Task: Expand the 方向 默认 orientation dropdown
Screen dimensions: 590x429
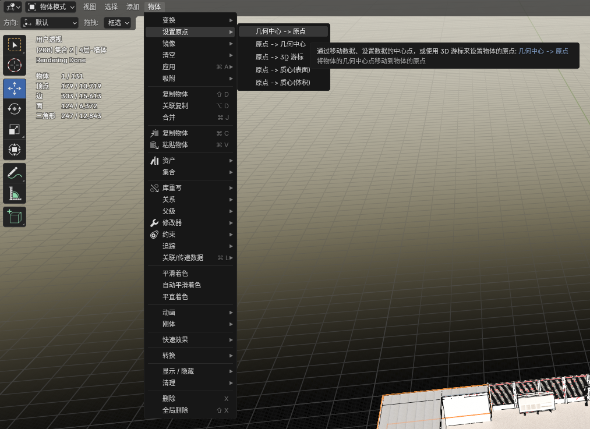Action: pyautogui.click(x=50, y=23)
